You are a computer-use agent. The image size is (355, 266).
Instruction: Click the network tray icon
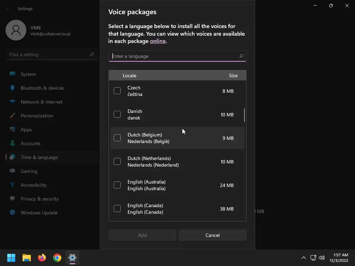(313, 258)
